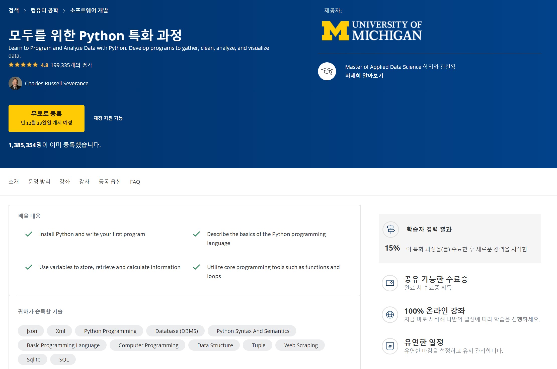
Task: Go to the 강사 tab
Action: click(x=84, y=182)
